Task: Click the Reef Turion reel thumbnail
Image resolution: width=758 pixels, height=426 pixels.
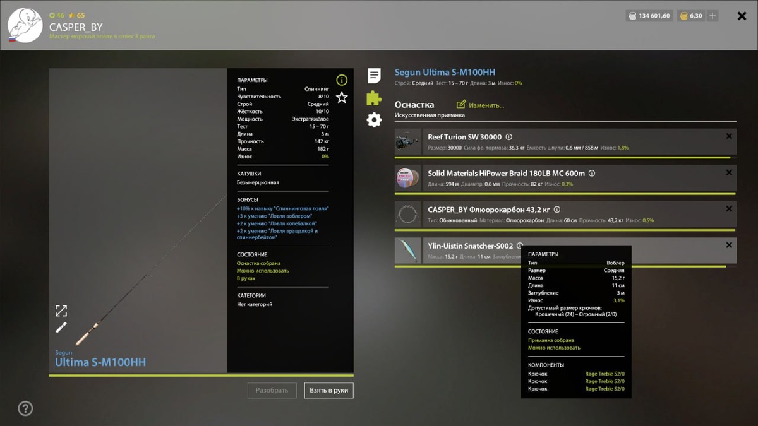Action: (408, 142)
